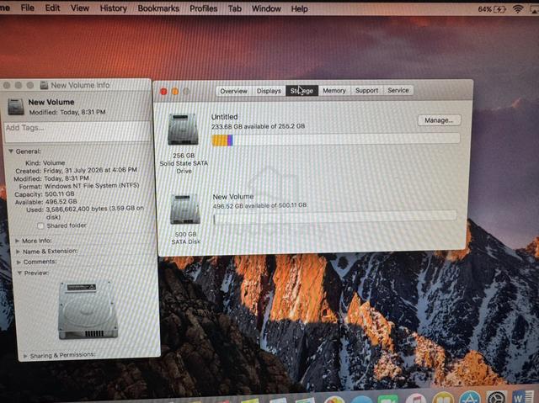539x403 pixels.
Task: Open the Edit menu
Action: pos(52,8)
